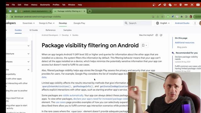This screenshot has height=113, width=201.
Task: Click the Guides breadcrumb link
Action: point(75,35)
